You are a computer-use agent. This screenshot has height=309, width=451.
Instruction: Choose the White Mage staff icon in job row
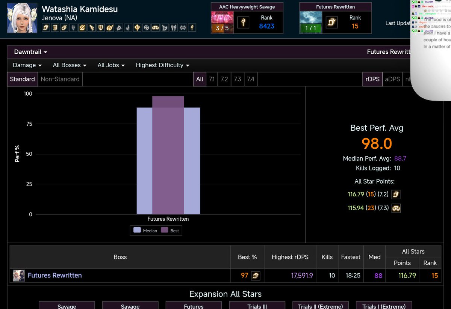coord(192,27)
